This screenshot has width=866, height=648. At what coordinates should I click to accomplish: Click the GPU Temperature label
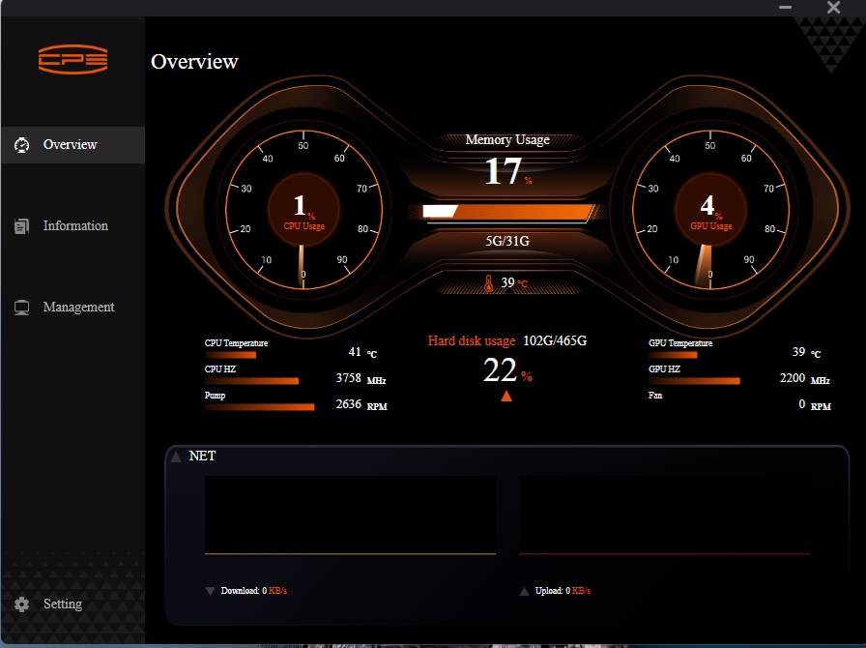pyautogui.click(x=680, y=343)
